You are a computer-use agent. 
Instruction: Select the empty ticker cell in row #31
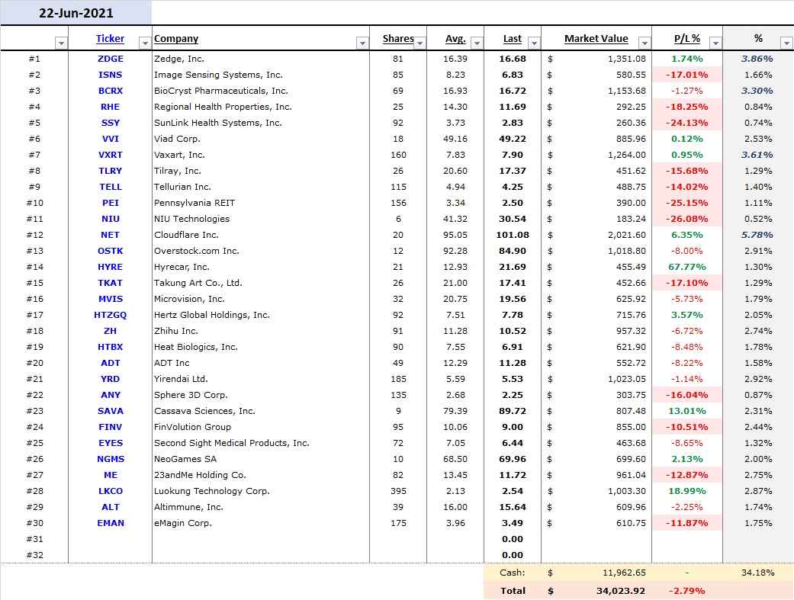pyautogui.click(x=111, y=539)
